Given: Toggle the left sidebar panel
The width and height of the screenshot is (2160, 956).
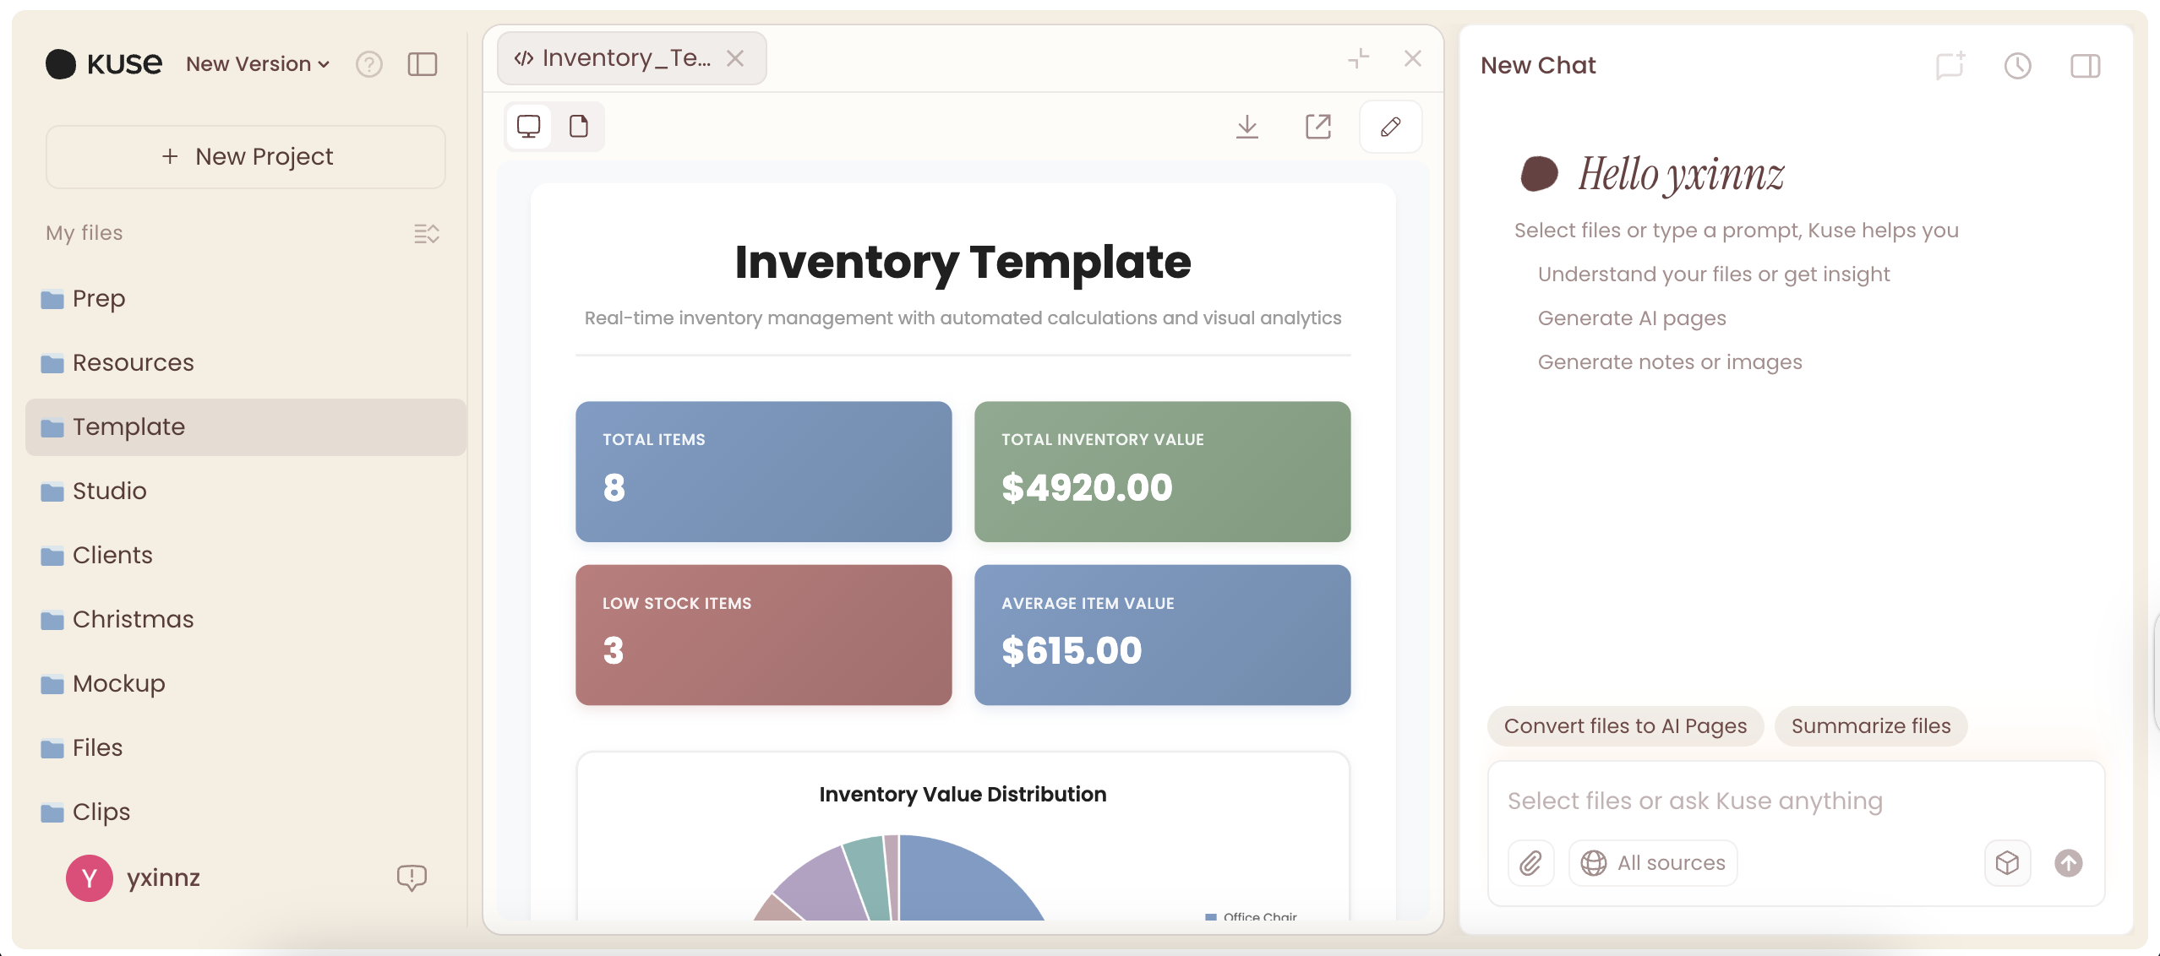Looking at the screenshot, I should coord(422,64).
